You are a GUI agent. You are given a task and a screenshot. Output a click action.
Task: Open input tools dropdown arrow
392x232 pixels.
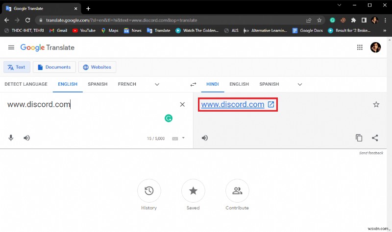(x=183, y=138)
